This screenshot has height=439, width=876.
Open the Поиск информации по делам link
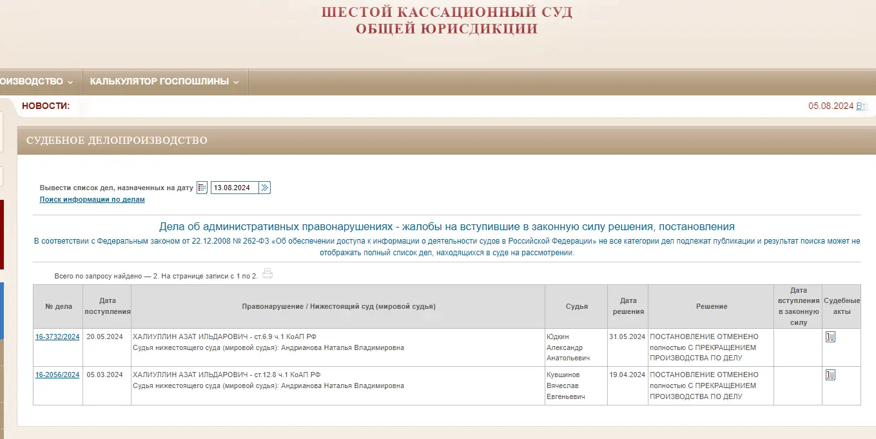click(92, 200)
